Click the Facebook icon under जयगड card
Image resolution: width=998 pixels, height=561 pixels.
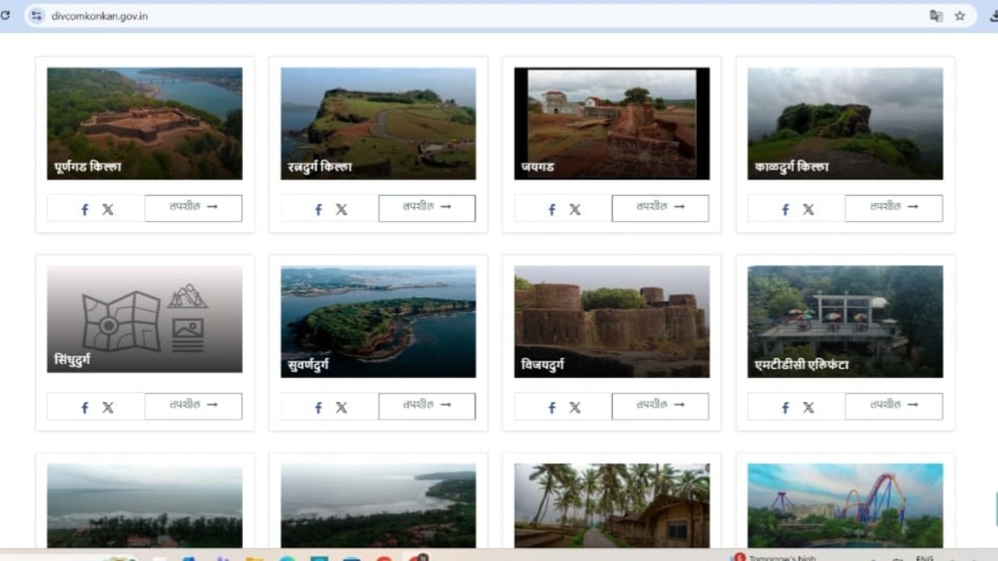pos(551,209)
